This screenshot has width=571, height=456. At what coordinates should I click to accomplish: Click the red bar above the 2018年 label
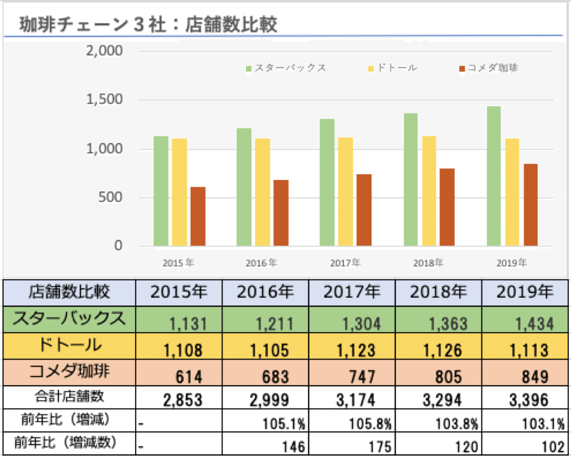[x=446, y=208]
